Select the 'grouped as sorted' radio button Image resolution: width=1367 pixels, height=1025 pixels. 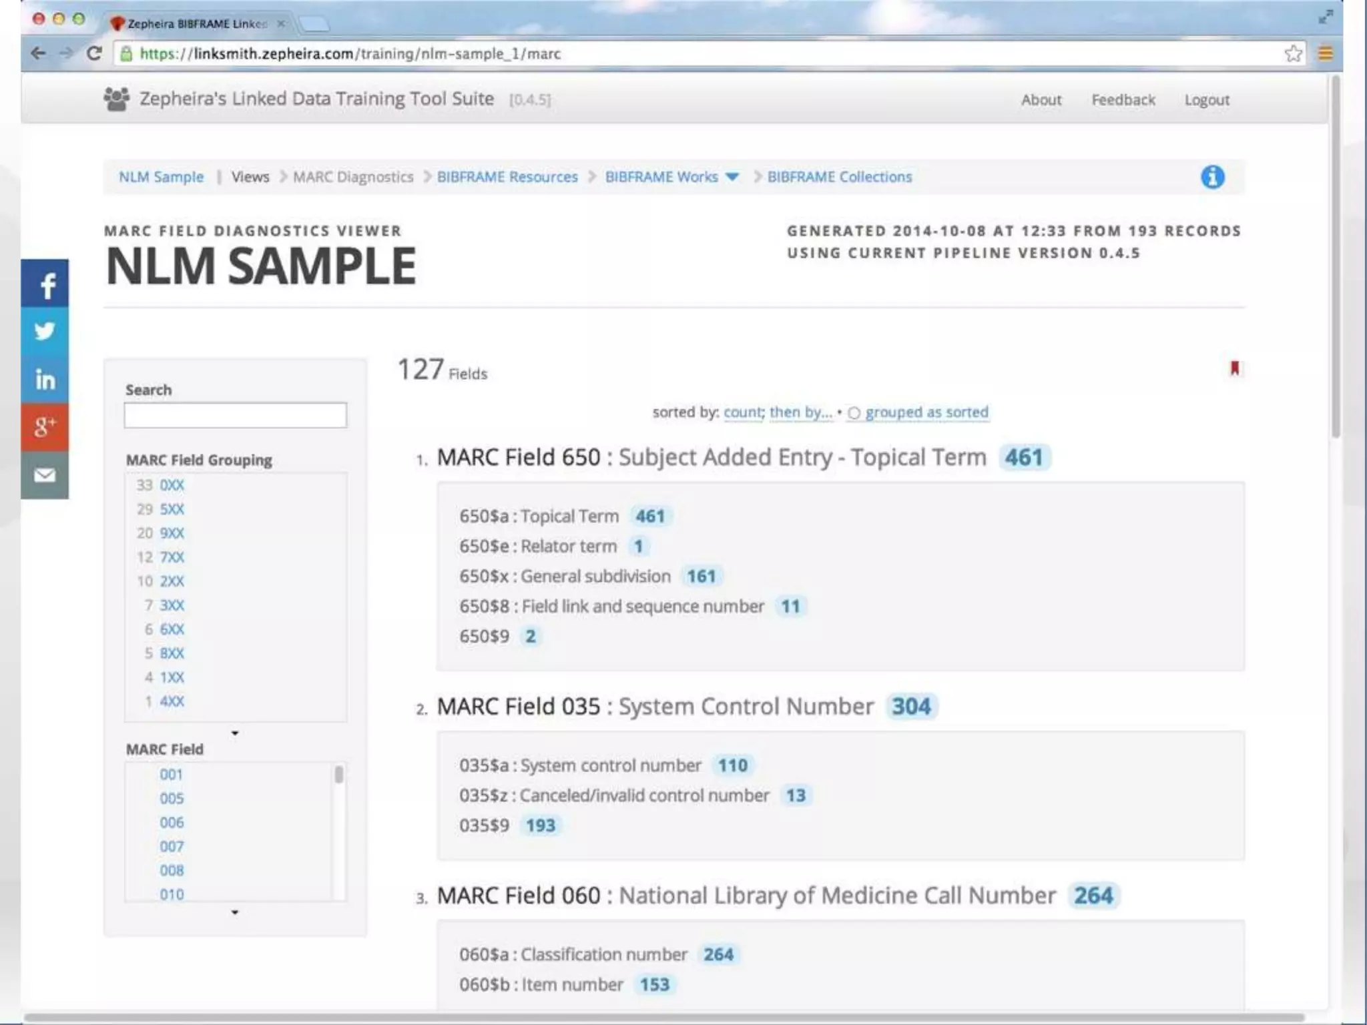click(854, 413)
